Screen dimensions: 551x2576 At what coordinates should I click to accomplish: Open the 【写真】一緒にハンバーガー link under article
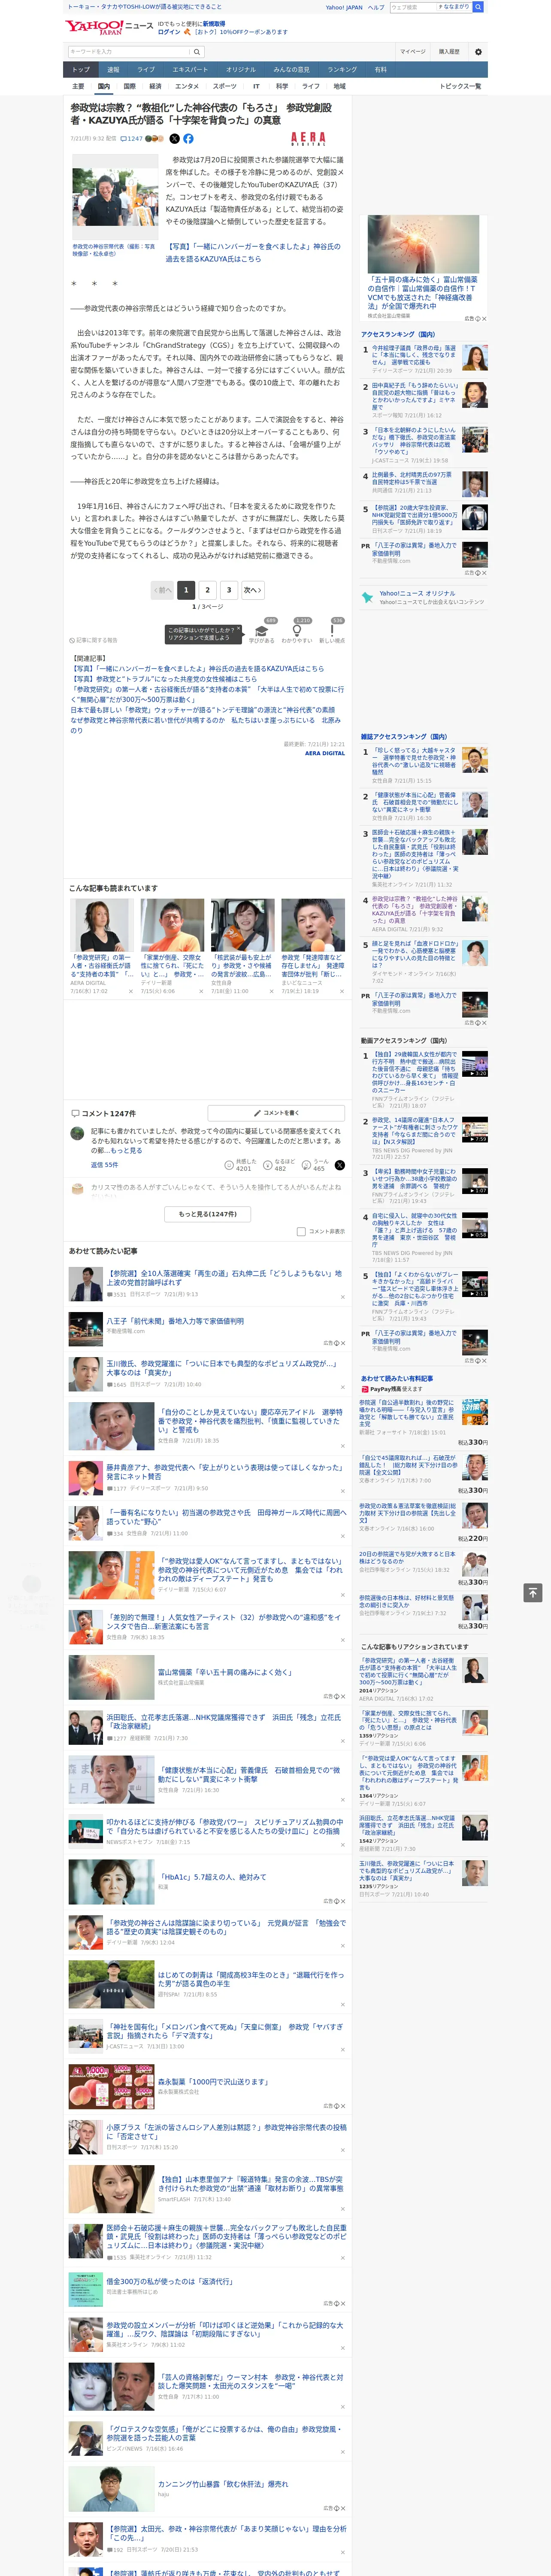(x=253, y=252)
